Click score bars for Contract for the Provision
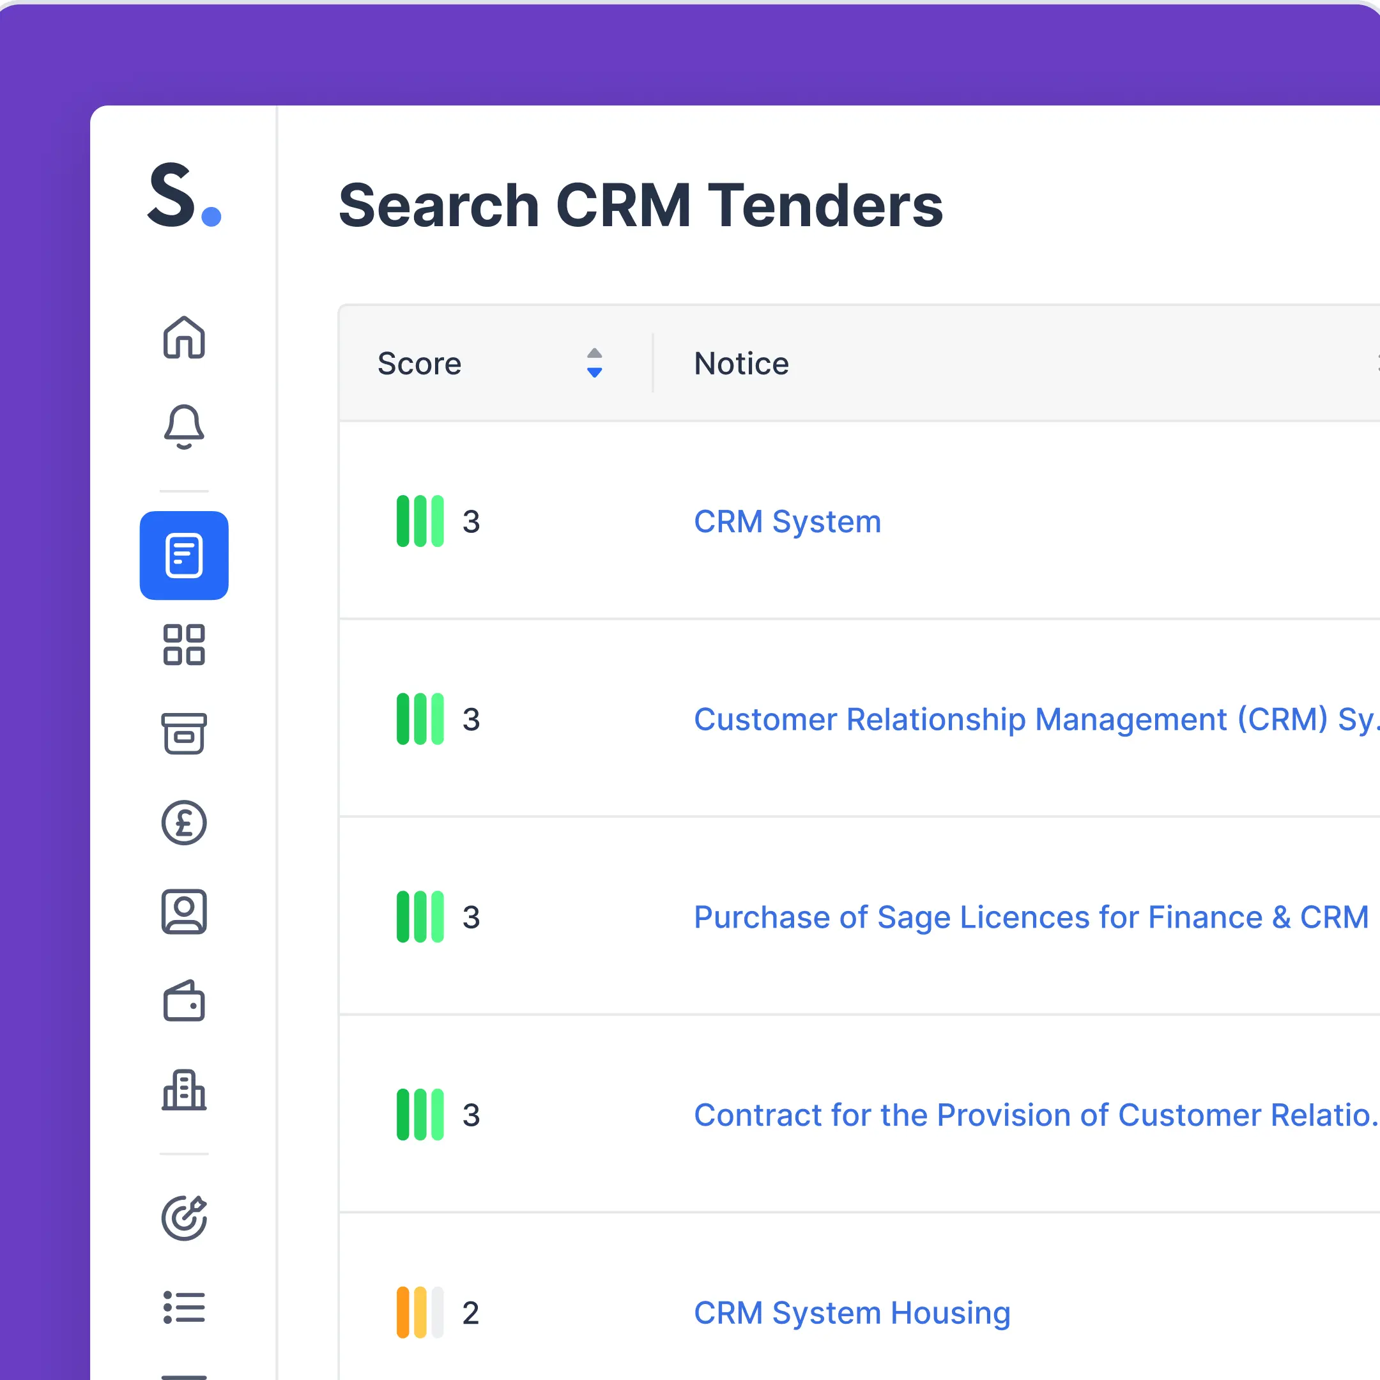1380x1380 pixels. click(420, 1115)
